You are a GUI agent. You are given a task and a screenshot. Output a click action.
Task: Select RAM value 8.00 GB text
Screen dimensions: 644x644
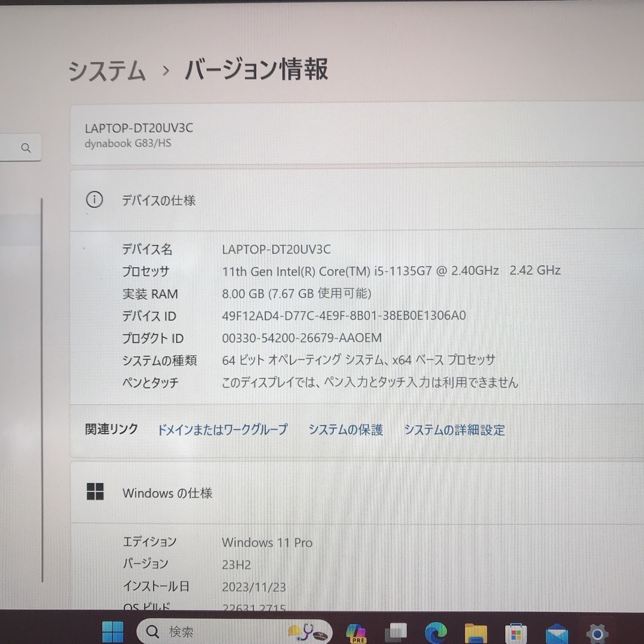coord(296,293)
